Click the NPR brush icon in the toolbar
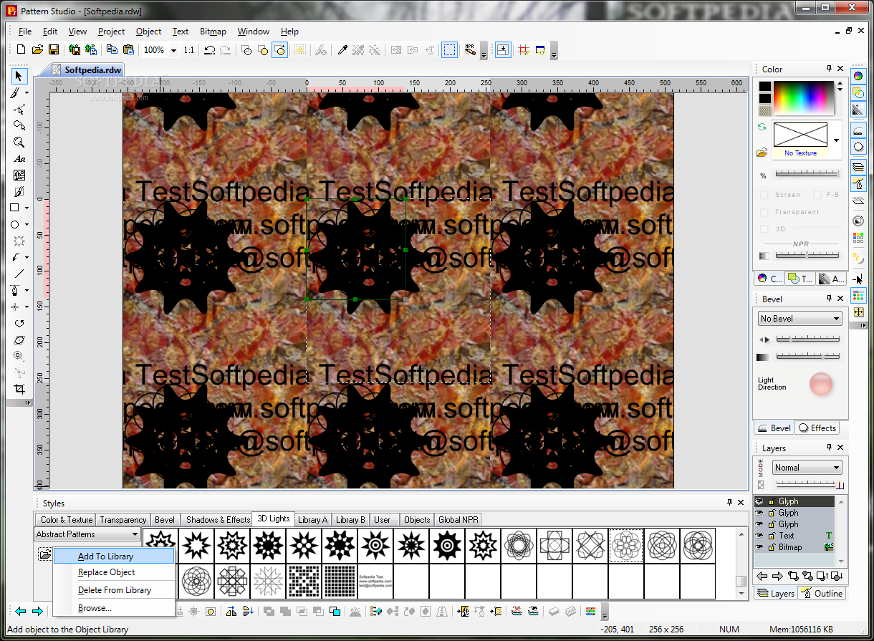The height and width of the screenshot is (641, 874). pyautogui.click(x=470, y=49)
